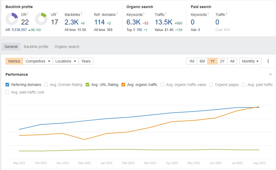This screenshot has height=170, width=276.
Task: Choose the 2Y time range
Action: (222, 61)
